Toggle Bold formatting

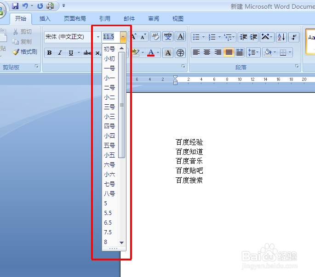(49, 53)
